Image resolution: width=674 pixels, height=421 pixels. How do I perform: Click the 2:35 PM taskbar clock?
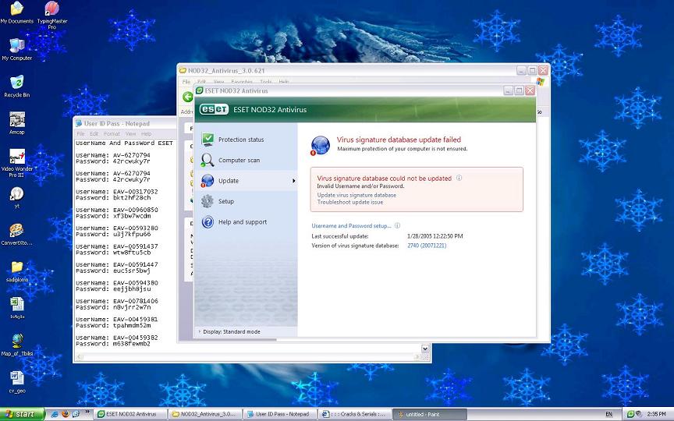656,414
